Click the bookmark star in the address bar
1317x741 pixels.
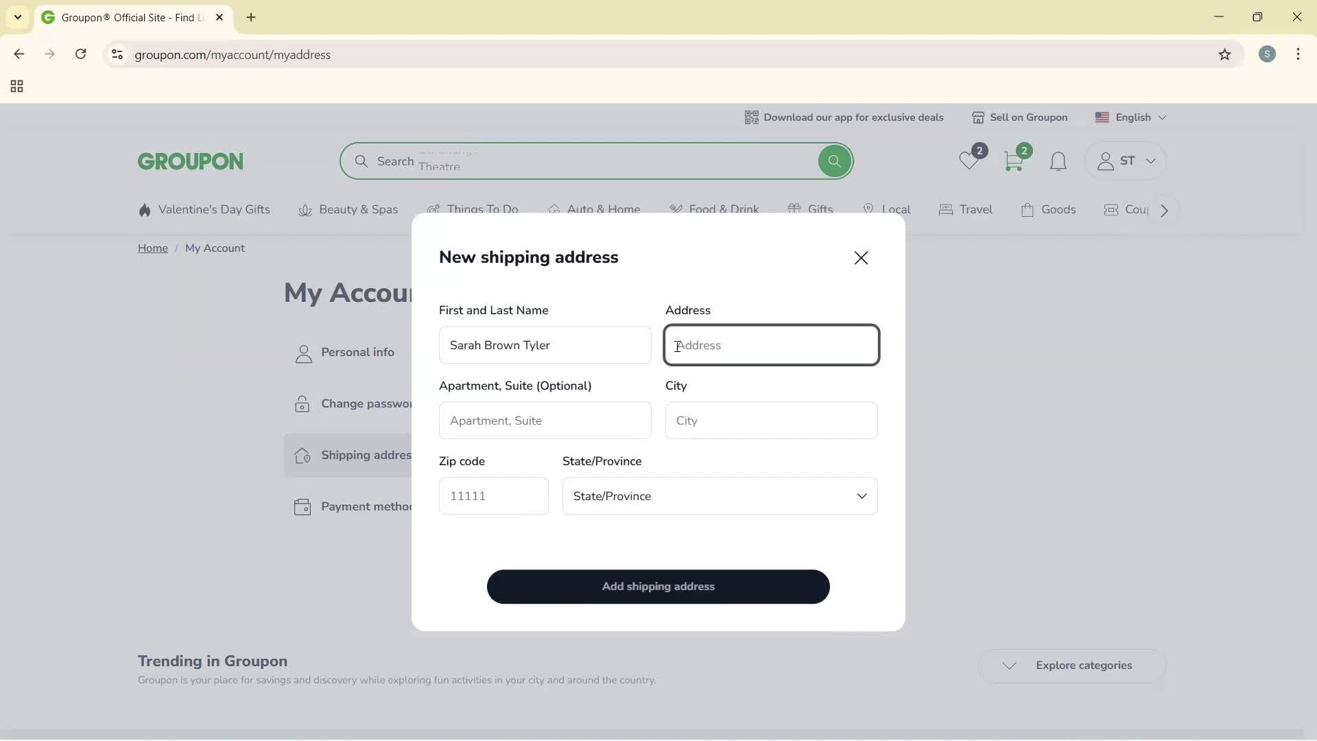point(1225,55)
